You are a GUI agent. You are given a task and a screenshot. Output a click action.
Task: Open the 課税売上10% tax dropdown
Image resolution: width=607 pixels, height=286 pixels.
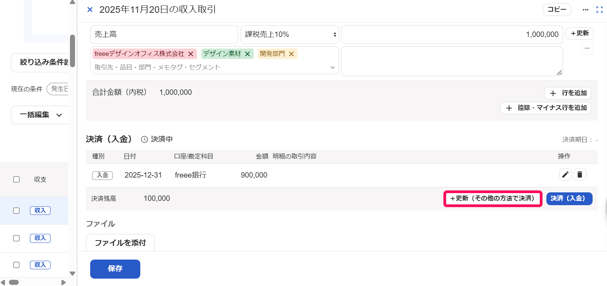tap(290, 35)
